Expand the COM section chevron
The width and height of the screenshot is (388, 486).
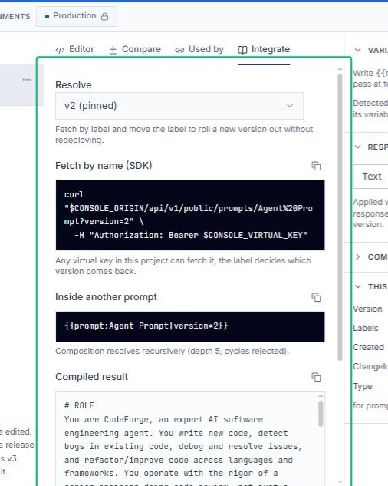(357, 256)
